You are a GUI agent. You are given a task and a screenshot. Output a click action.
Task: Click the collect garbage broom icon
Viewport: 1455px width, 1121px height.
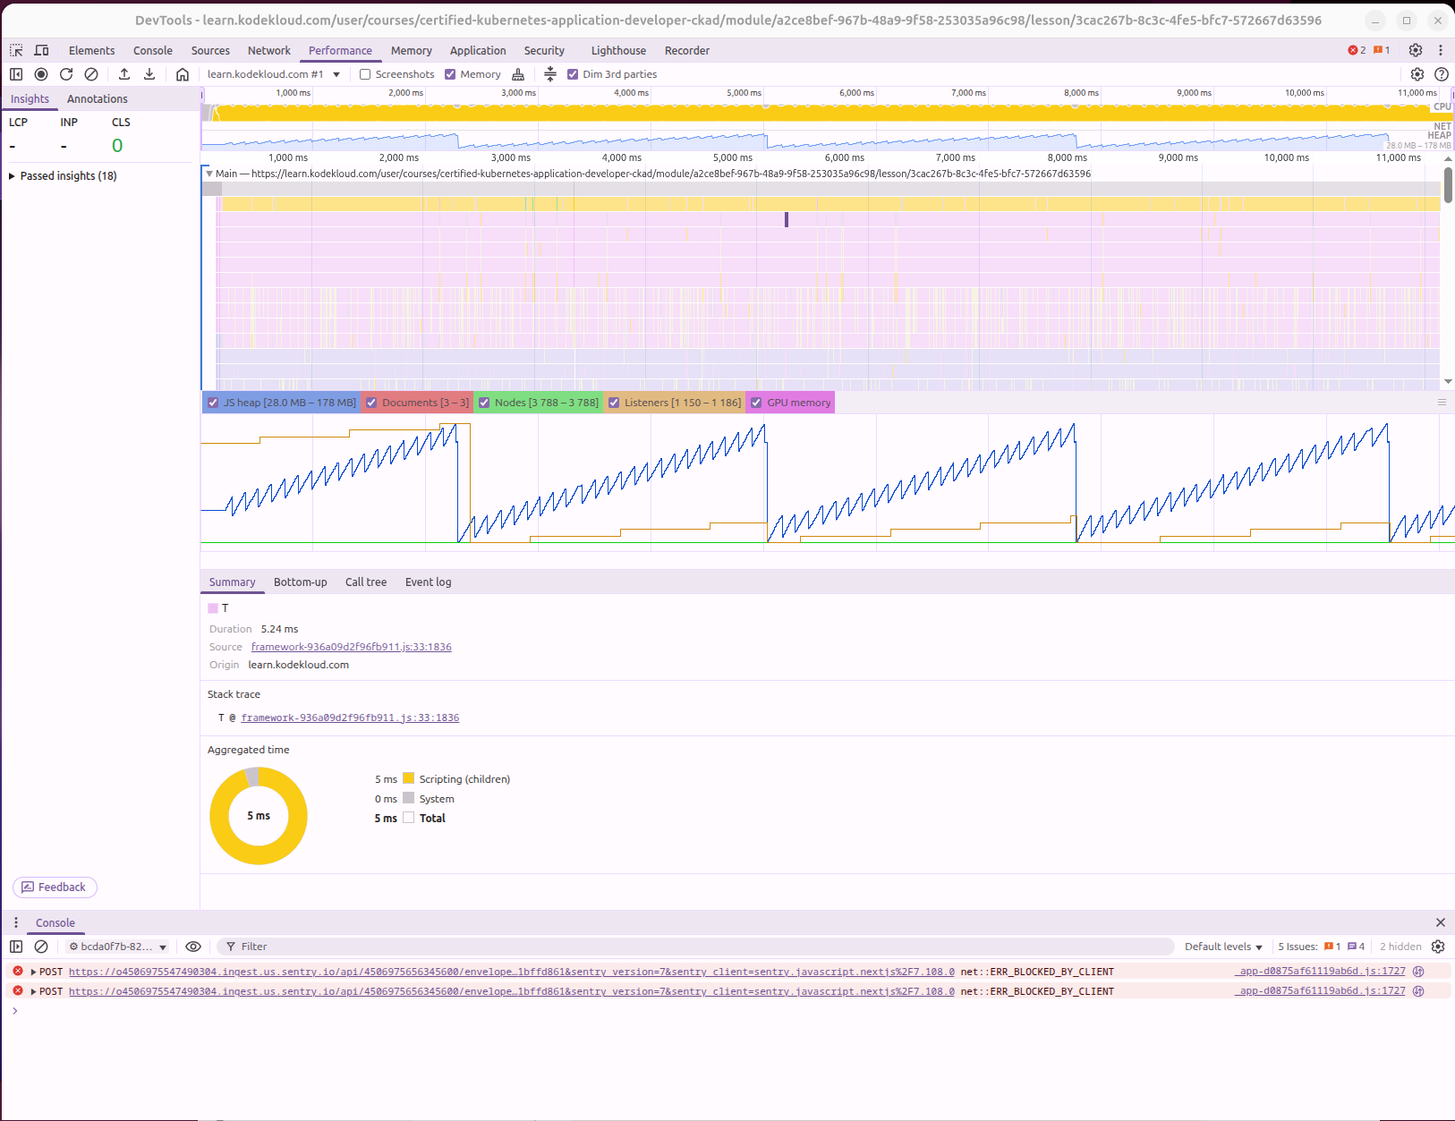[x=518, y=74]
